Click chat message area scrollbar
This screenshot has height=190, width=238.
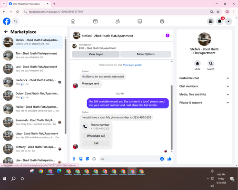click(x=171, y=117)
